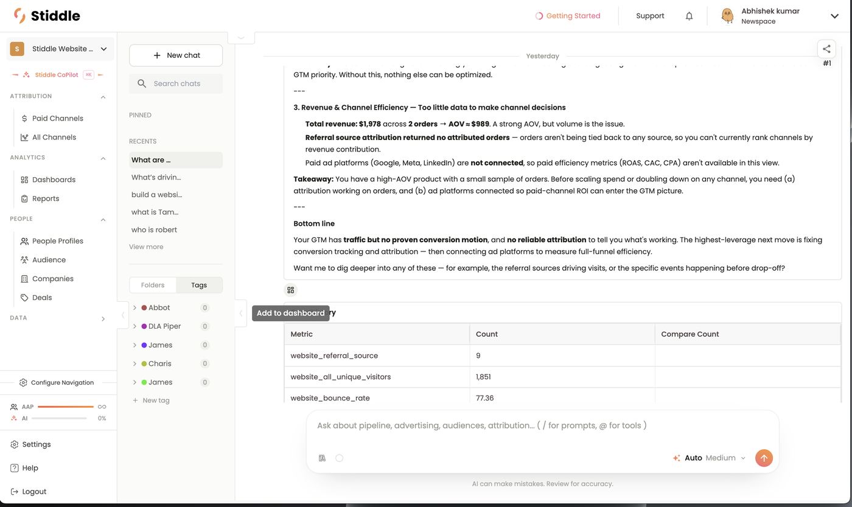This screenshot has width=852, height=507.
Task: Navigate to Dashboards
Action: [54, 180]
